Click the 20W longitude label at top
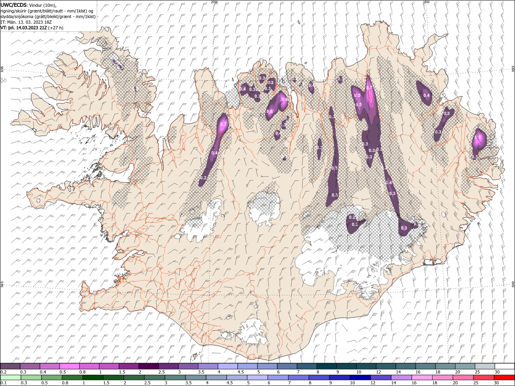 pos(214,2)
